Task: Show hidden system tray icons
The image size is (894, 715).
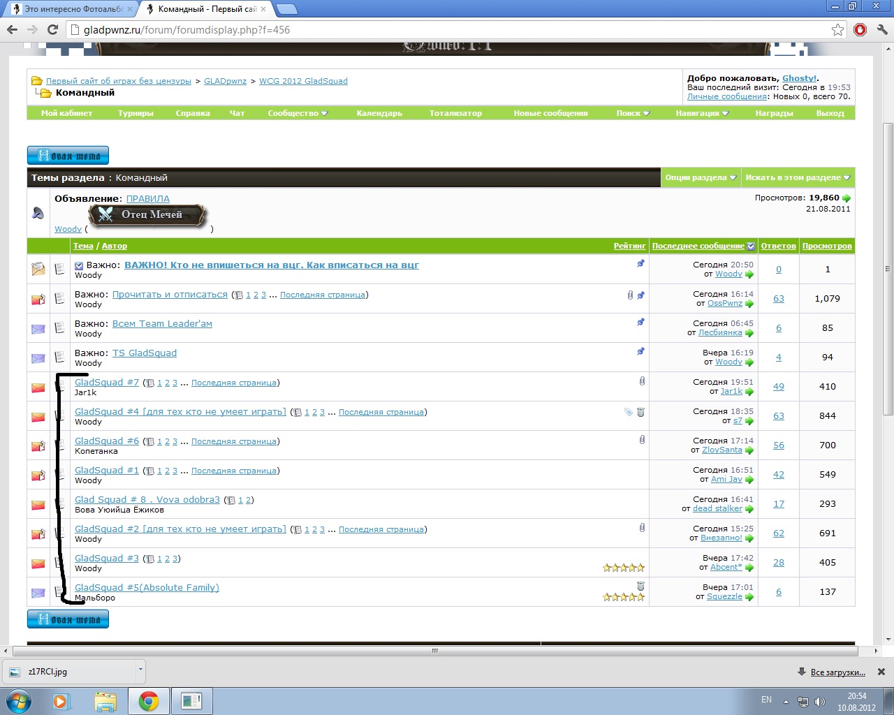Action: tap(786, 701)
